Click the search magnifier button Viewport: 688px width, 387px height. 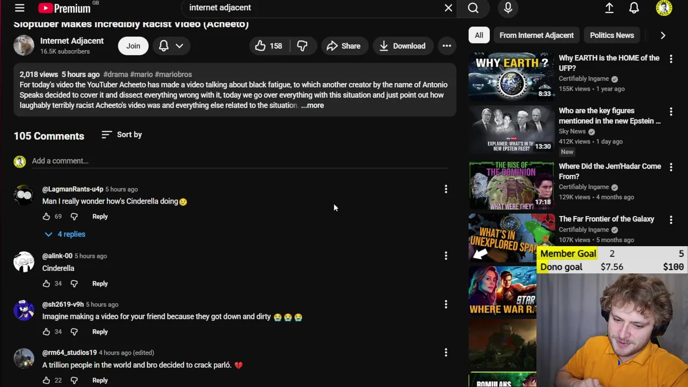[x=473, y=8]
